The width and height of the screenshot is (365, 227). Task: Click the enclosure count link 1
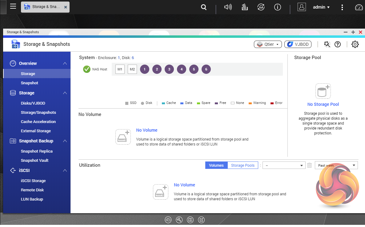point(119,58)
